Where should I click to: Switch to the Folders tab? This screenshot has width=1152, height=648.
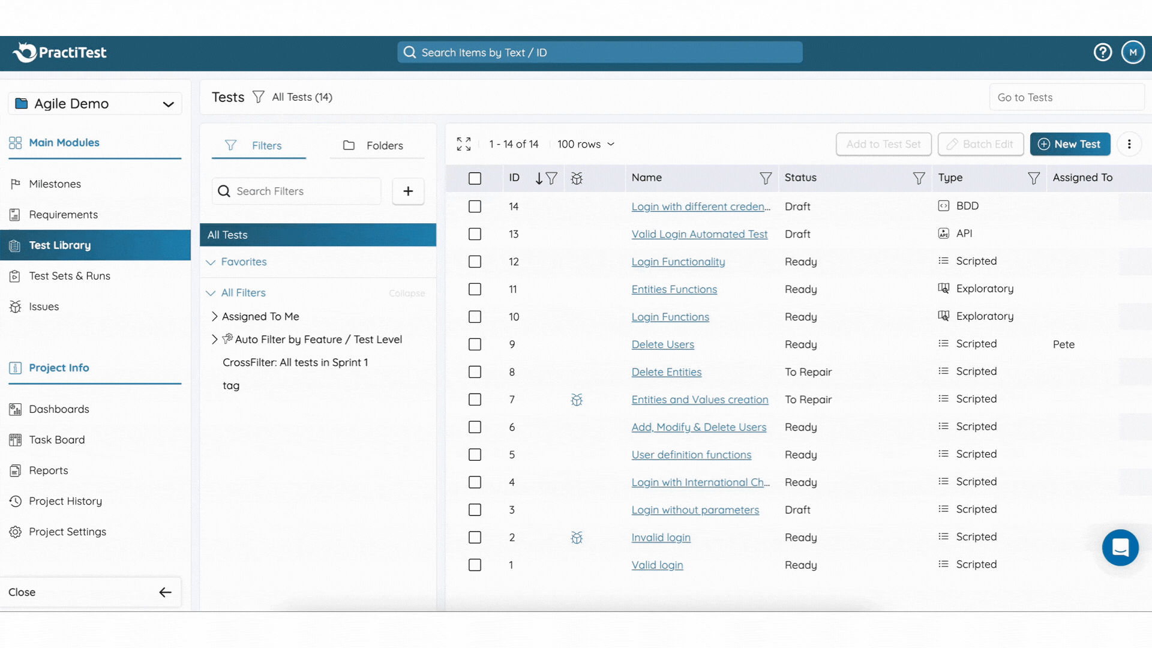(x=376, y=145)
